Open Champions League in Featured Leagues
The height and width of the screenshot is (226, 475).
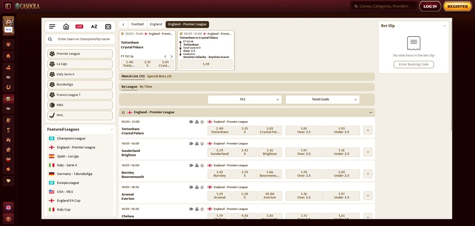click(80, 139)
